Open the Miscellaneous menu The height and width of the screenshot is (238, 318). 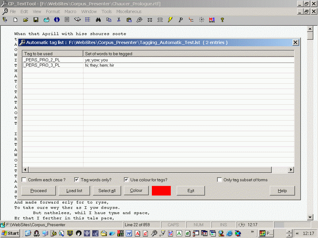tap(129, 12)
